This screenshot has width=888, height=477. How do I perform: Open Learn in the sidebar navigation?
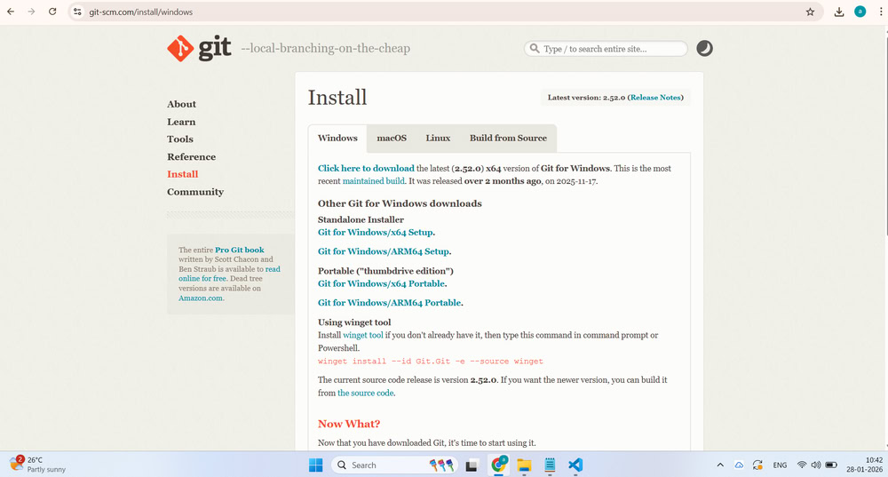click(181, 122)
